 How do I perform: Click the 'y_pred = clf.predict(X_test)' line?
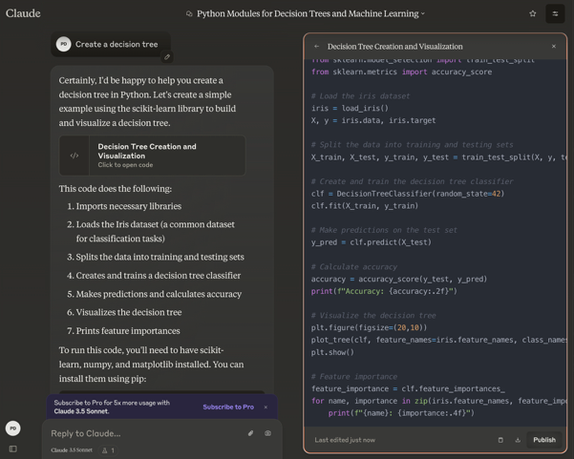372,242
